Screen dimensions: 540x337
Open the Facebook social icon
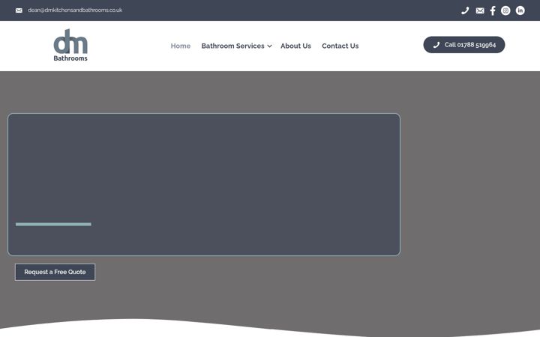(x=493, y=10)
